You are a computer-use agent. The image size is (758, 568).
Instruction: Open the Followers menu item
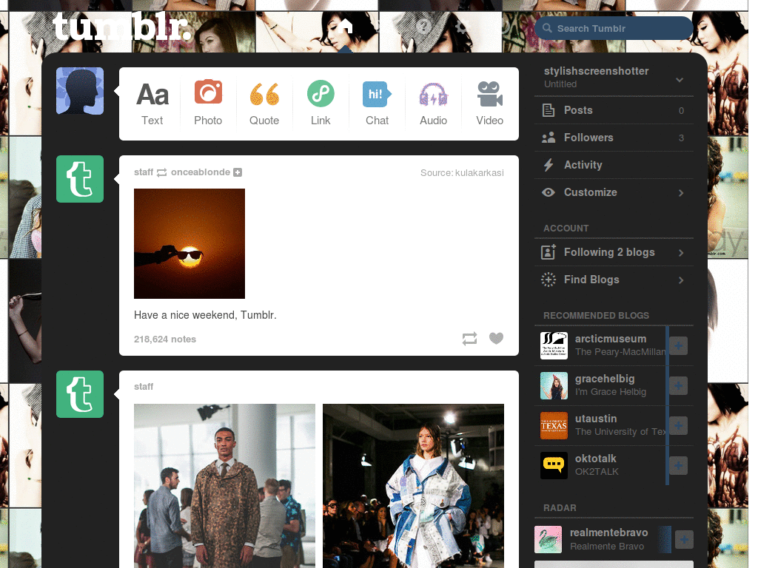pos(614,138)
